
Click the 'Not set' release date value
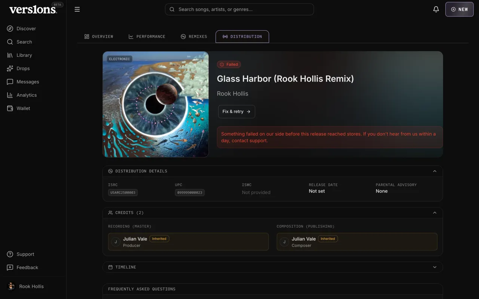click(x=317, y=191)
